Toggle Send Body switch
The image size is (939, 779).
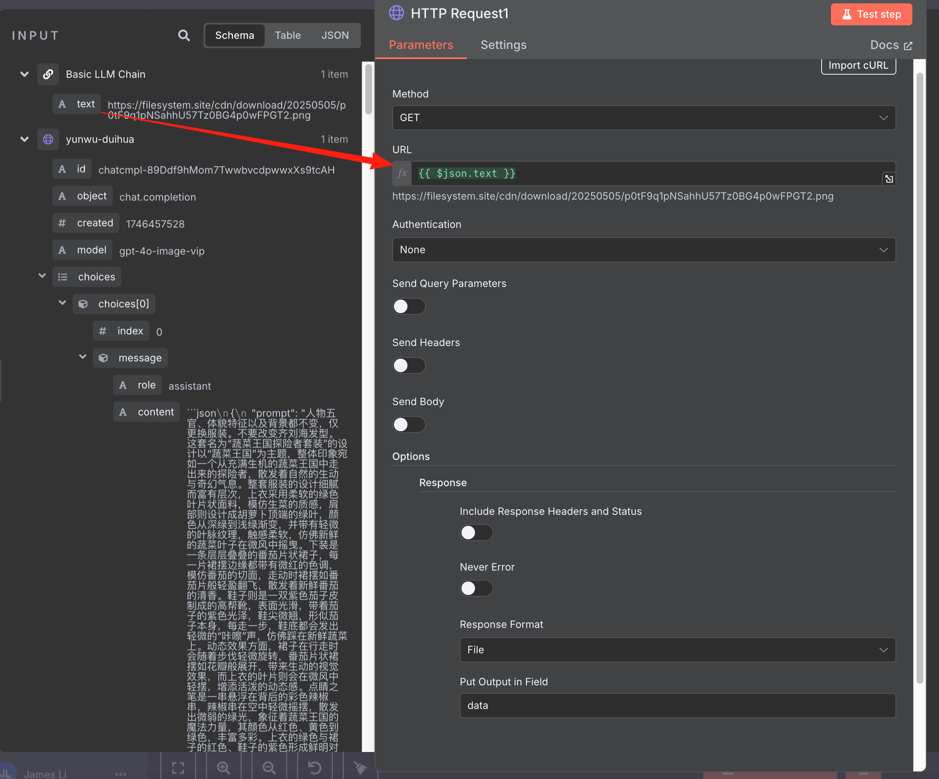(x=409, y=425)
